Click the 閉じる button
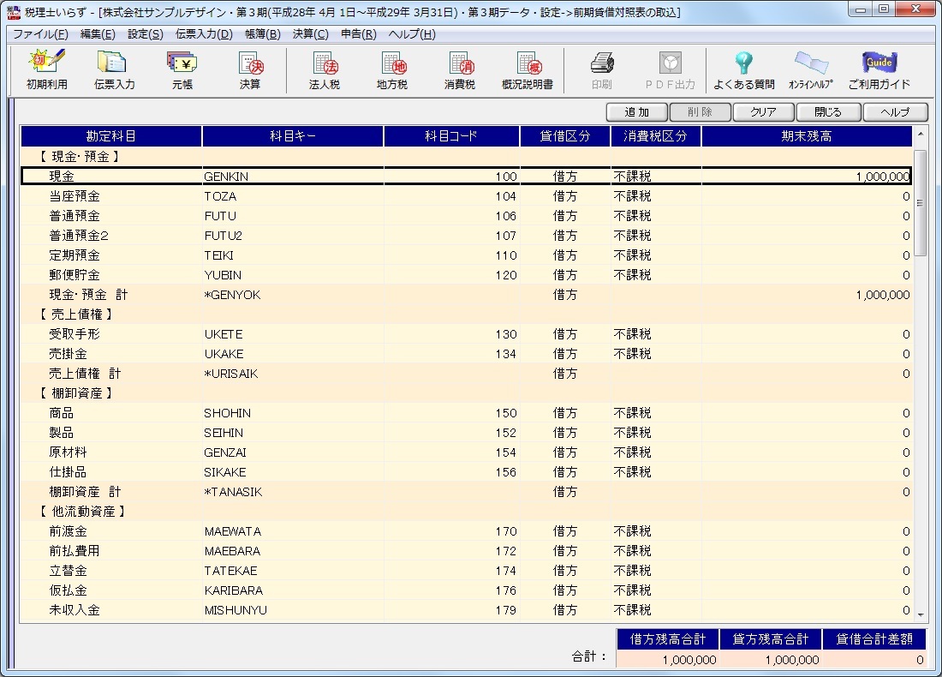942x677 pixels. point(828,112)
